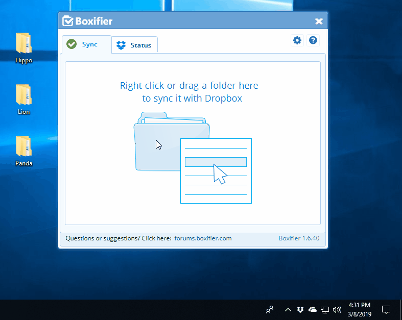This screenshot has height=320, width=402.
Task: Click the OneDrive cloud tray icon
Action: 313,310
